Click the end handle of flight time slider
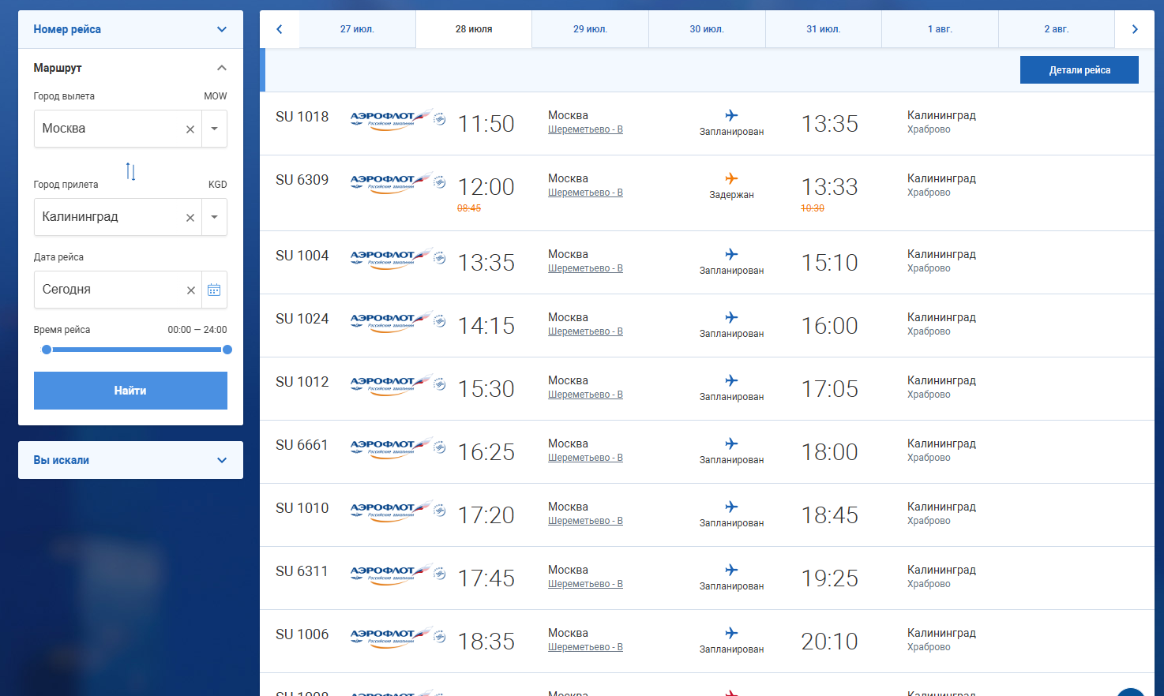 [x=227, y=350]
